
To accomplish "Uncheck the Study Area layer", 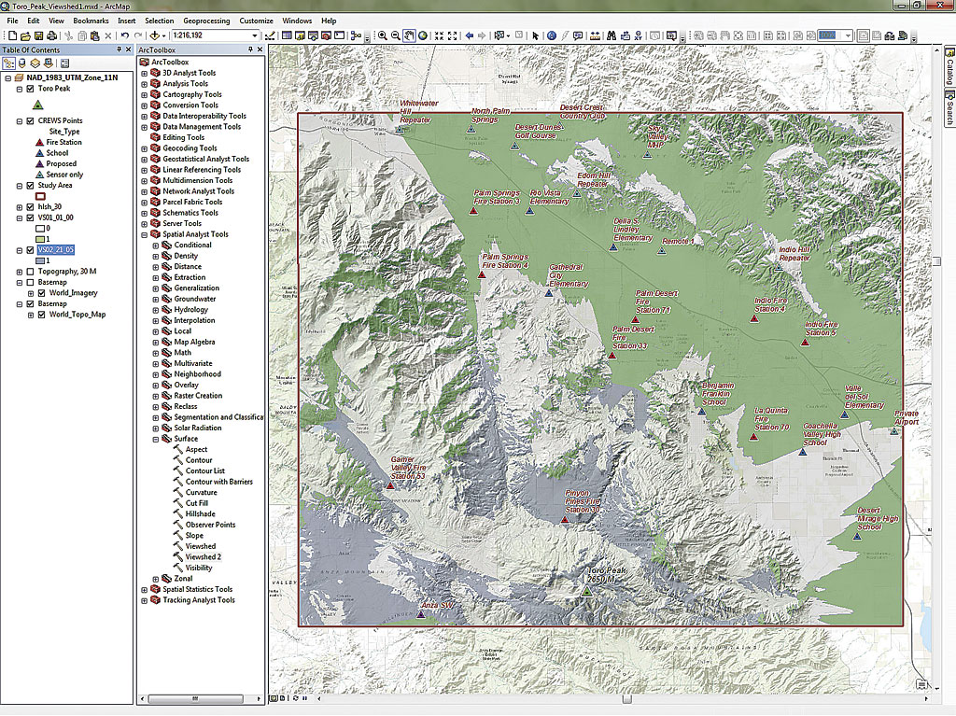I will tap(30, 186).
